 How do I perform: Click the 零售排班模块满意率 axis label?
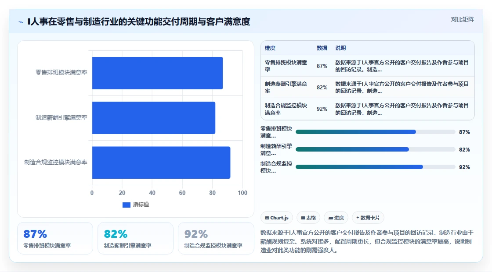61,73
